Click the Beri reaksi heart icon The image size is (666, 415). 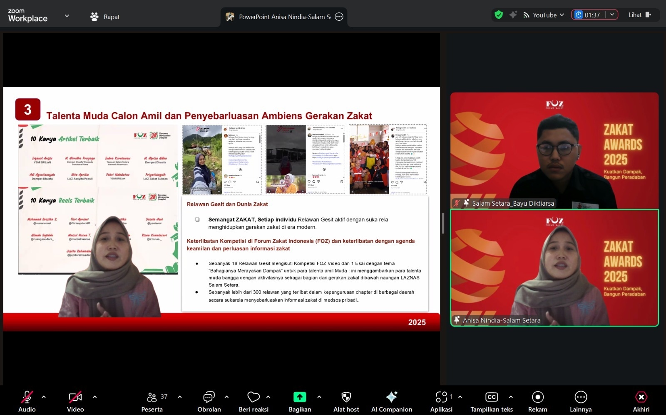pyautogui.click(x=253, y=397)
